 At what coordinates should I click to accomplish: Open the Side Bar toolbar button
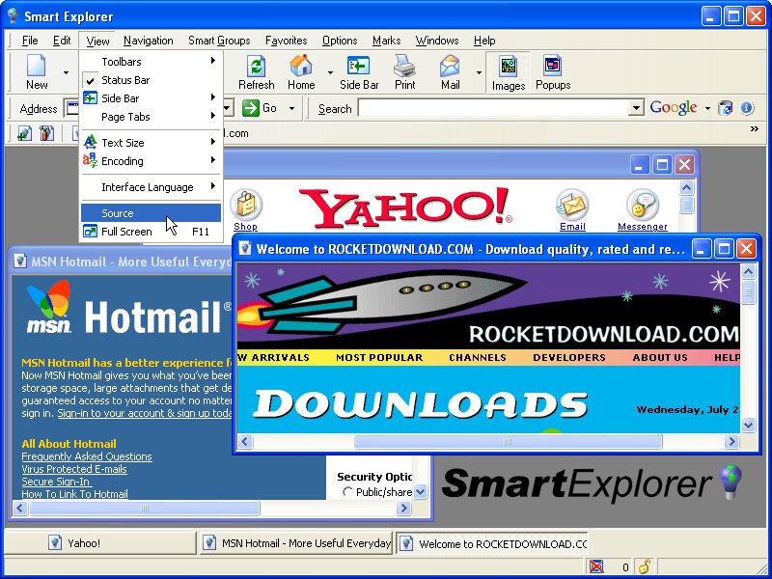[358, 71]
